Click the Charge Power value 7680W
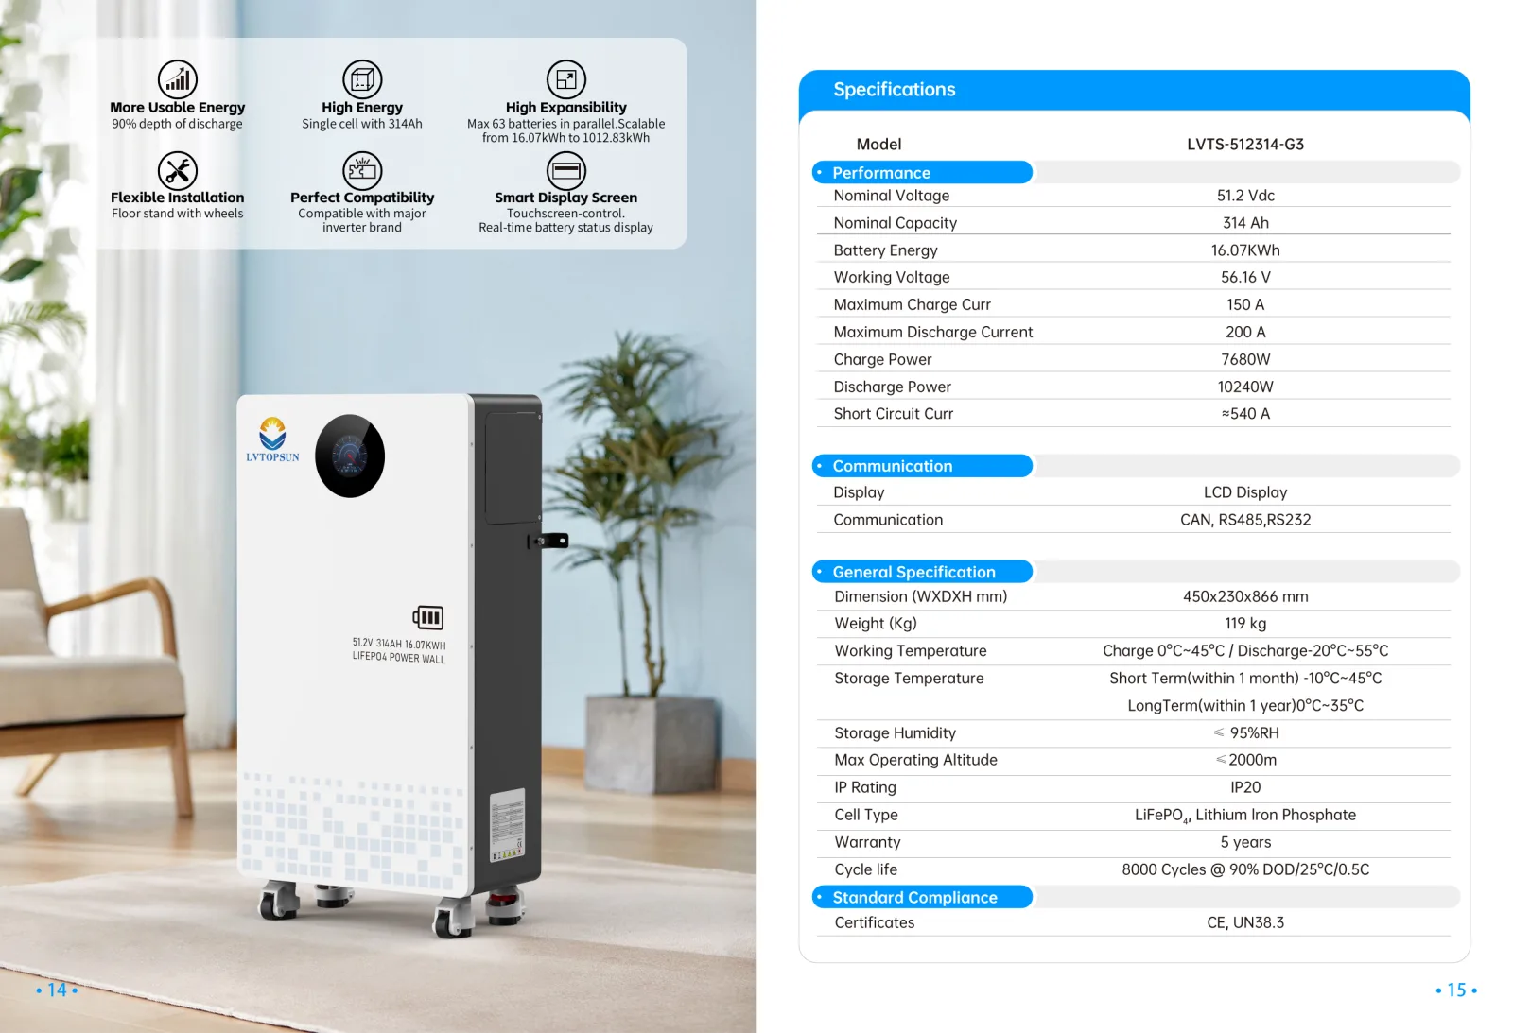Screen dimensions: 1513x1033 (1245, 359)
